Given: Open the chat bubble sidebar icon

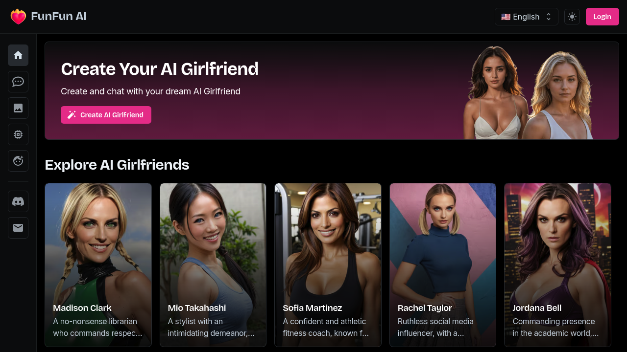Looking at the screenshot, I should click(18, 82).
